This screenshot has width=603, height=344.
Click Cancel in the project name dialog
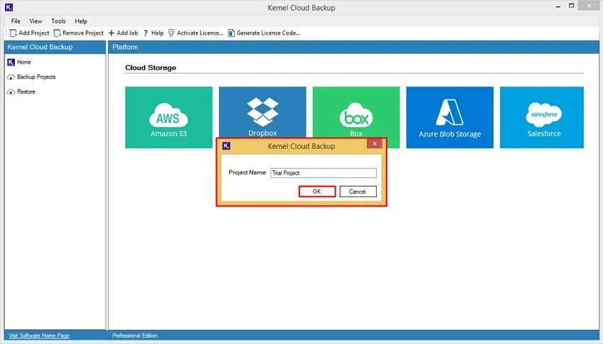coord(358,192)
